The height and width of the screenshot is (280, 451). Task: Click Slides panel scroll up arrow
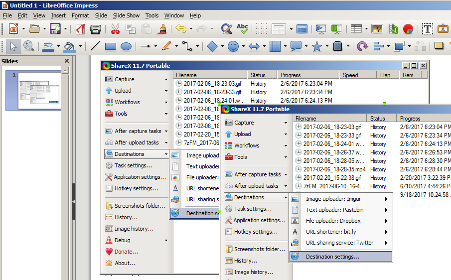(65, 70)
